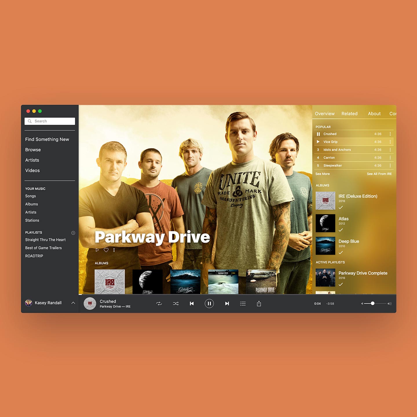This screenshot has height=417, width=417.
Task: Click the add playlist plus icon
Action: pos(73,233)
